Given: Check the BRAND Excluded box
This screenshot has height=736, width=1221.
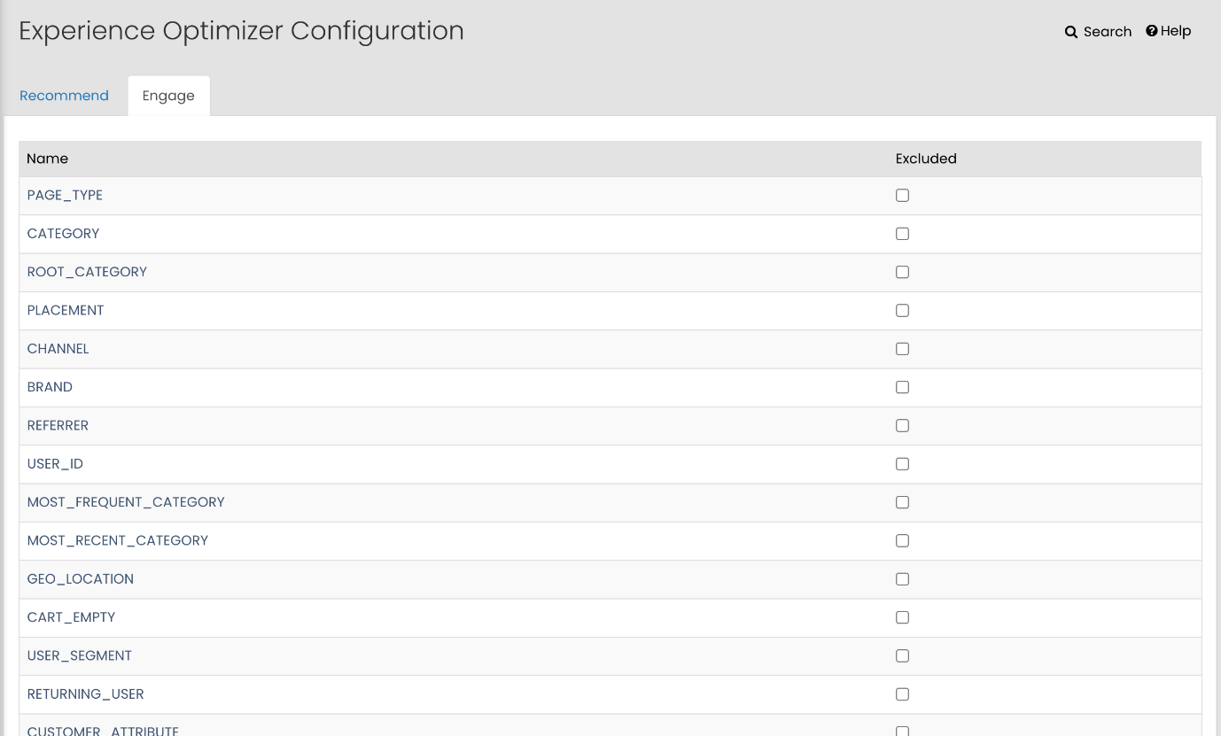Looking at the screenshot, I should tap(902, 387).
